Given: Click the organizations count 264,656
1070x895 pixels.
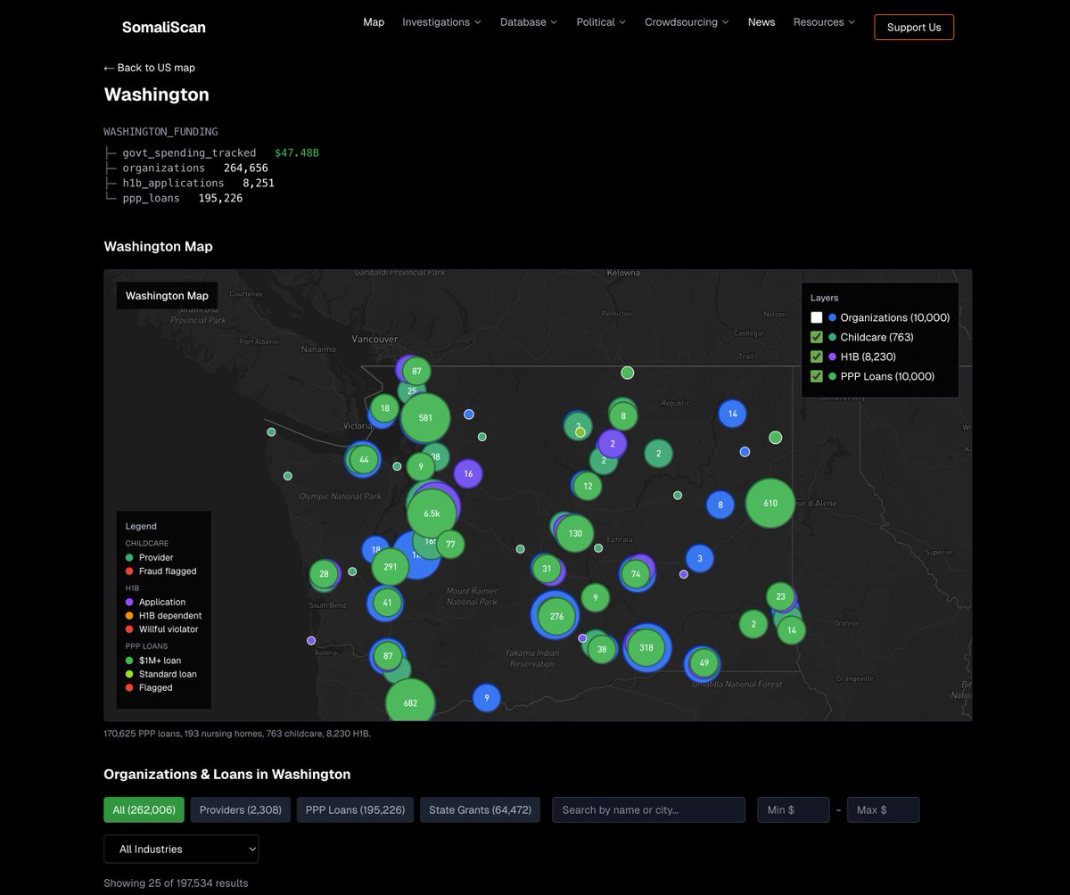Looking at the screenshot, I should coord(245,168).
